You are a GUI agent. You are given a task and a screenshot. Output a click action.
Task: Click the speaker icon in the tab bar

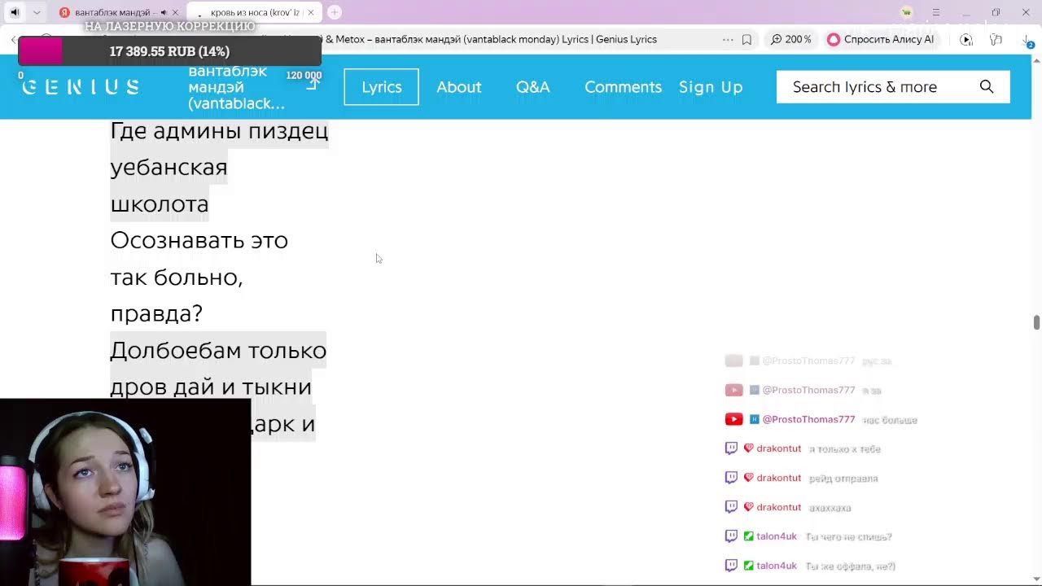point(14,12)
